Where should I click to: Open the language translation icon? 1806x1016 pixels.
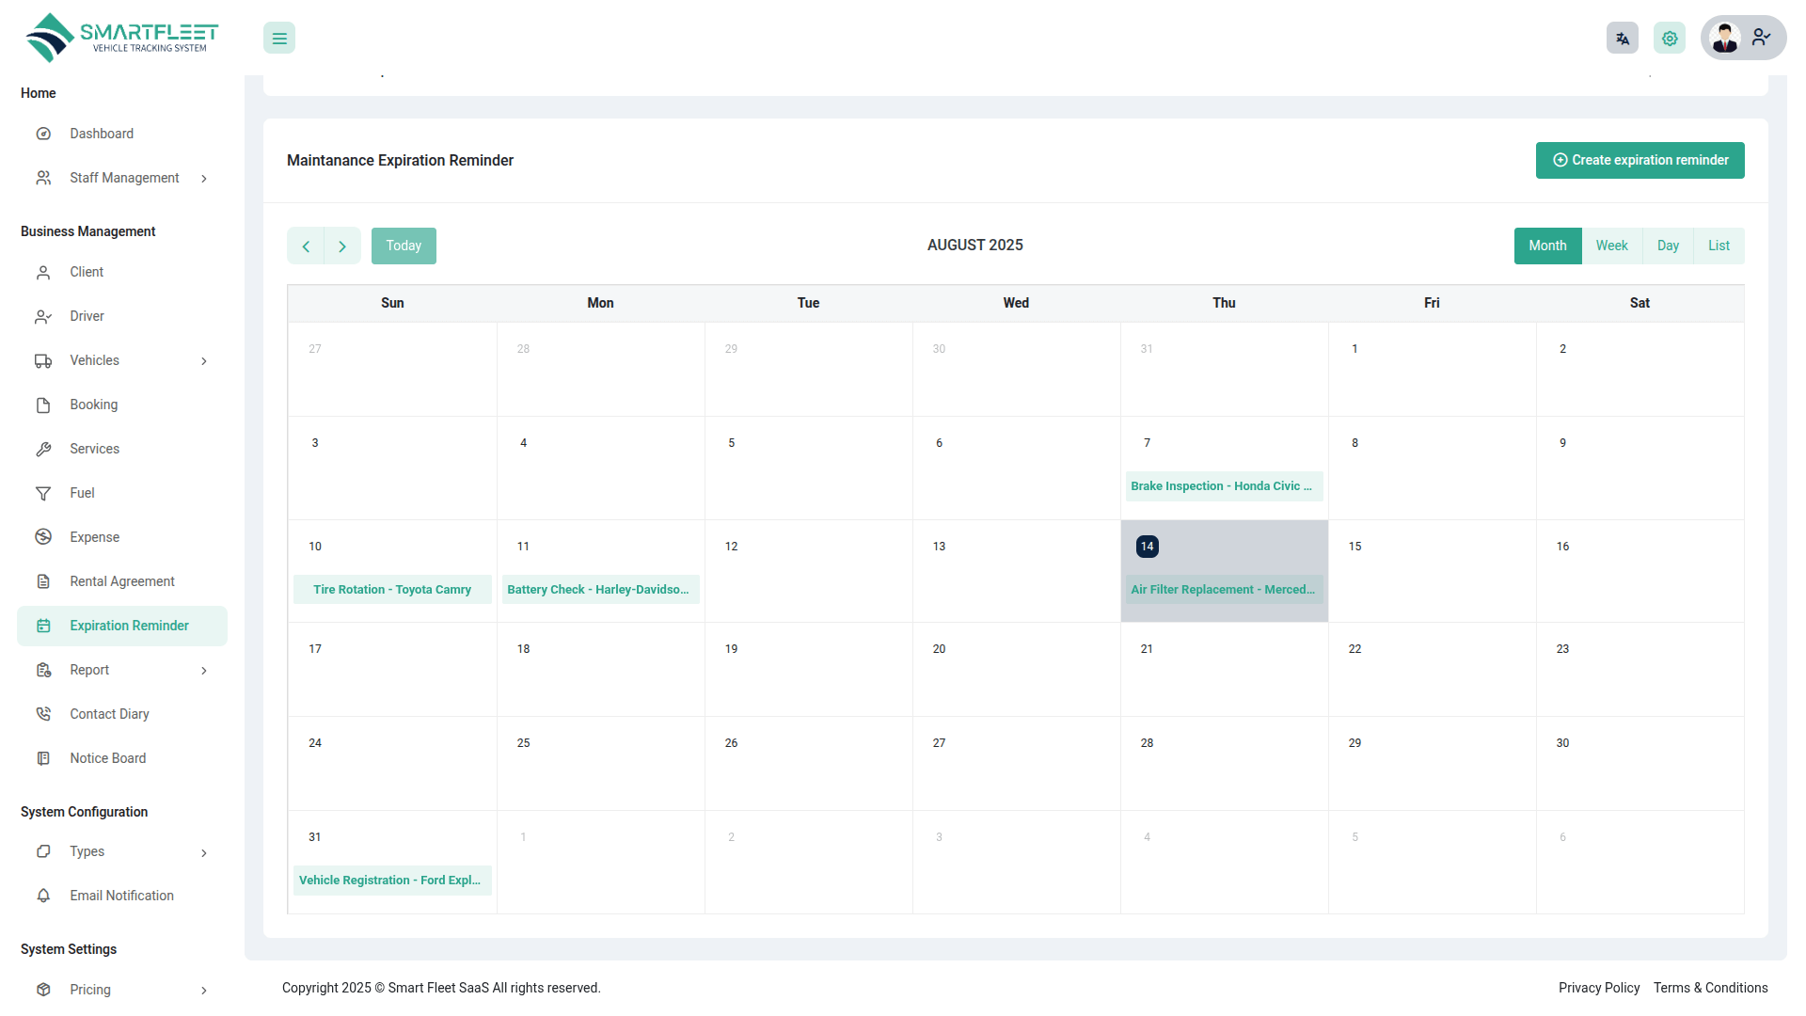[1622, 39]
